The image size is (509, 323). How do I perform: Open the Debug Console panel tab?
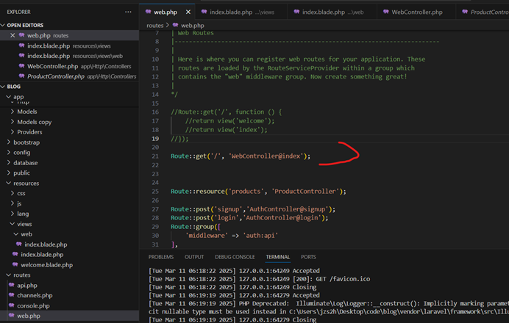pyautogui.click(x=235, y=257)
